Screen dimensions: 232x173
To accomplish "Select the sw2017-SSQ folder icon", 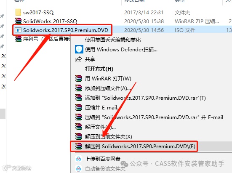I will 18,12.
